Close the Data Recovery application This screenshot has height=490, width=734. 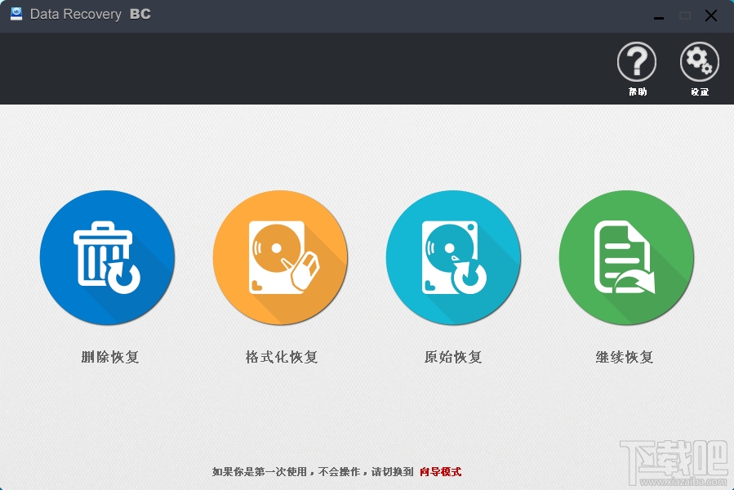click(x=710, y=16)
